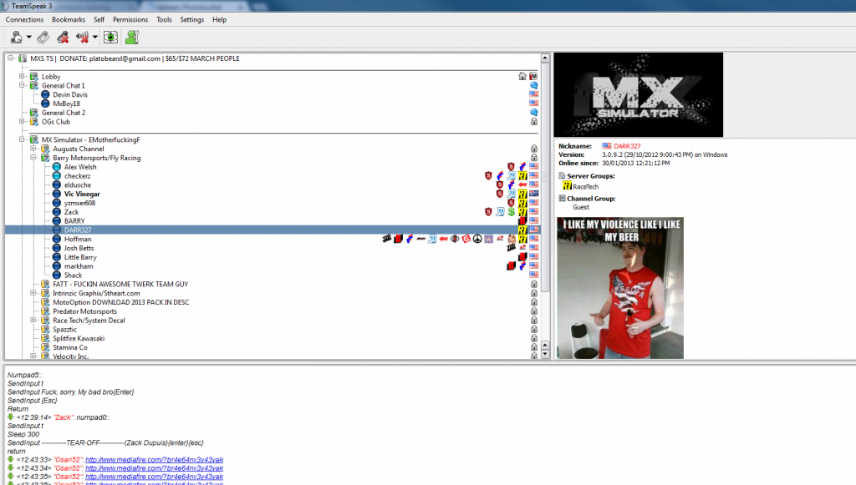Select the MotoOption DOWNLOAD 2013 PACK channel
The height and width of the screenshot is (485, 856).
coord(120,302)
